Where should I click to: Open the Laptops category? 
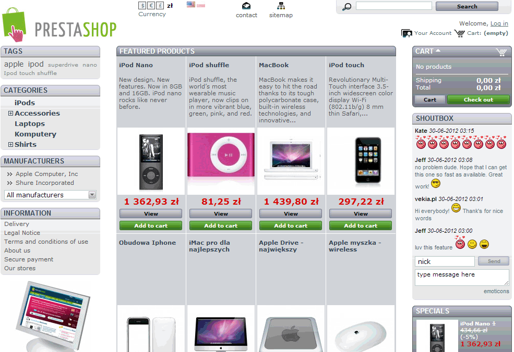click(x=30, y=123)
